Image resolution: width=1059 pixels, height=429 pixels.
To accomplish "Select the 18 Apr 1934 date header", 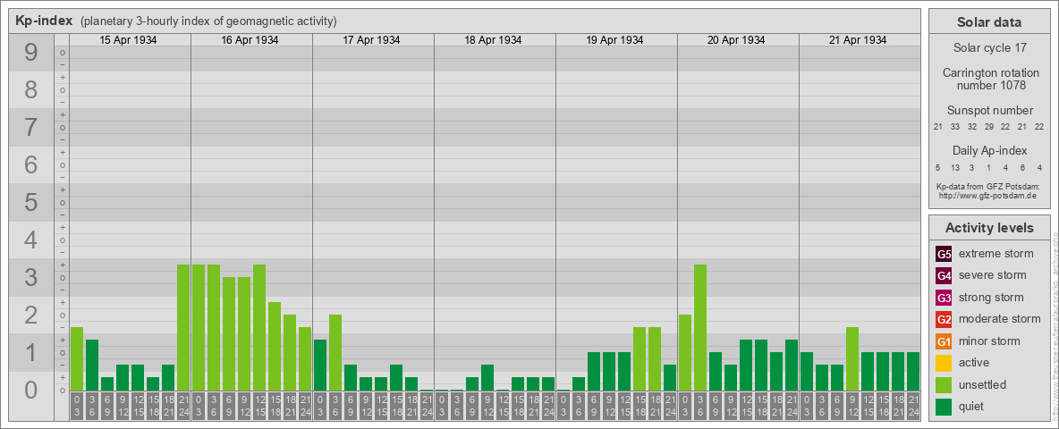I will pyautogui.click(x=493, y=40).
